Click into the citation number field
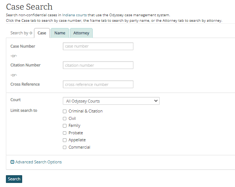This screenshot has width=235, height=187. pos(98,65)
